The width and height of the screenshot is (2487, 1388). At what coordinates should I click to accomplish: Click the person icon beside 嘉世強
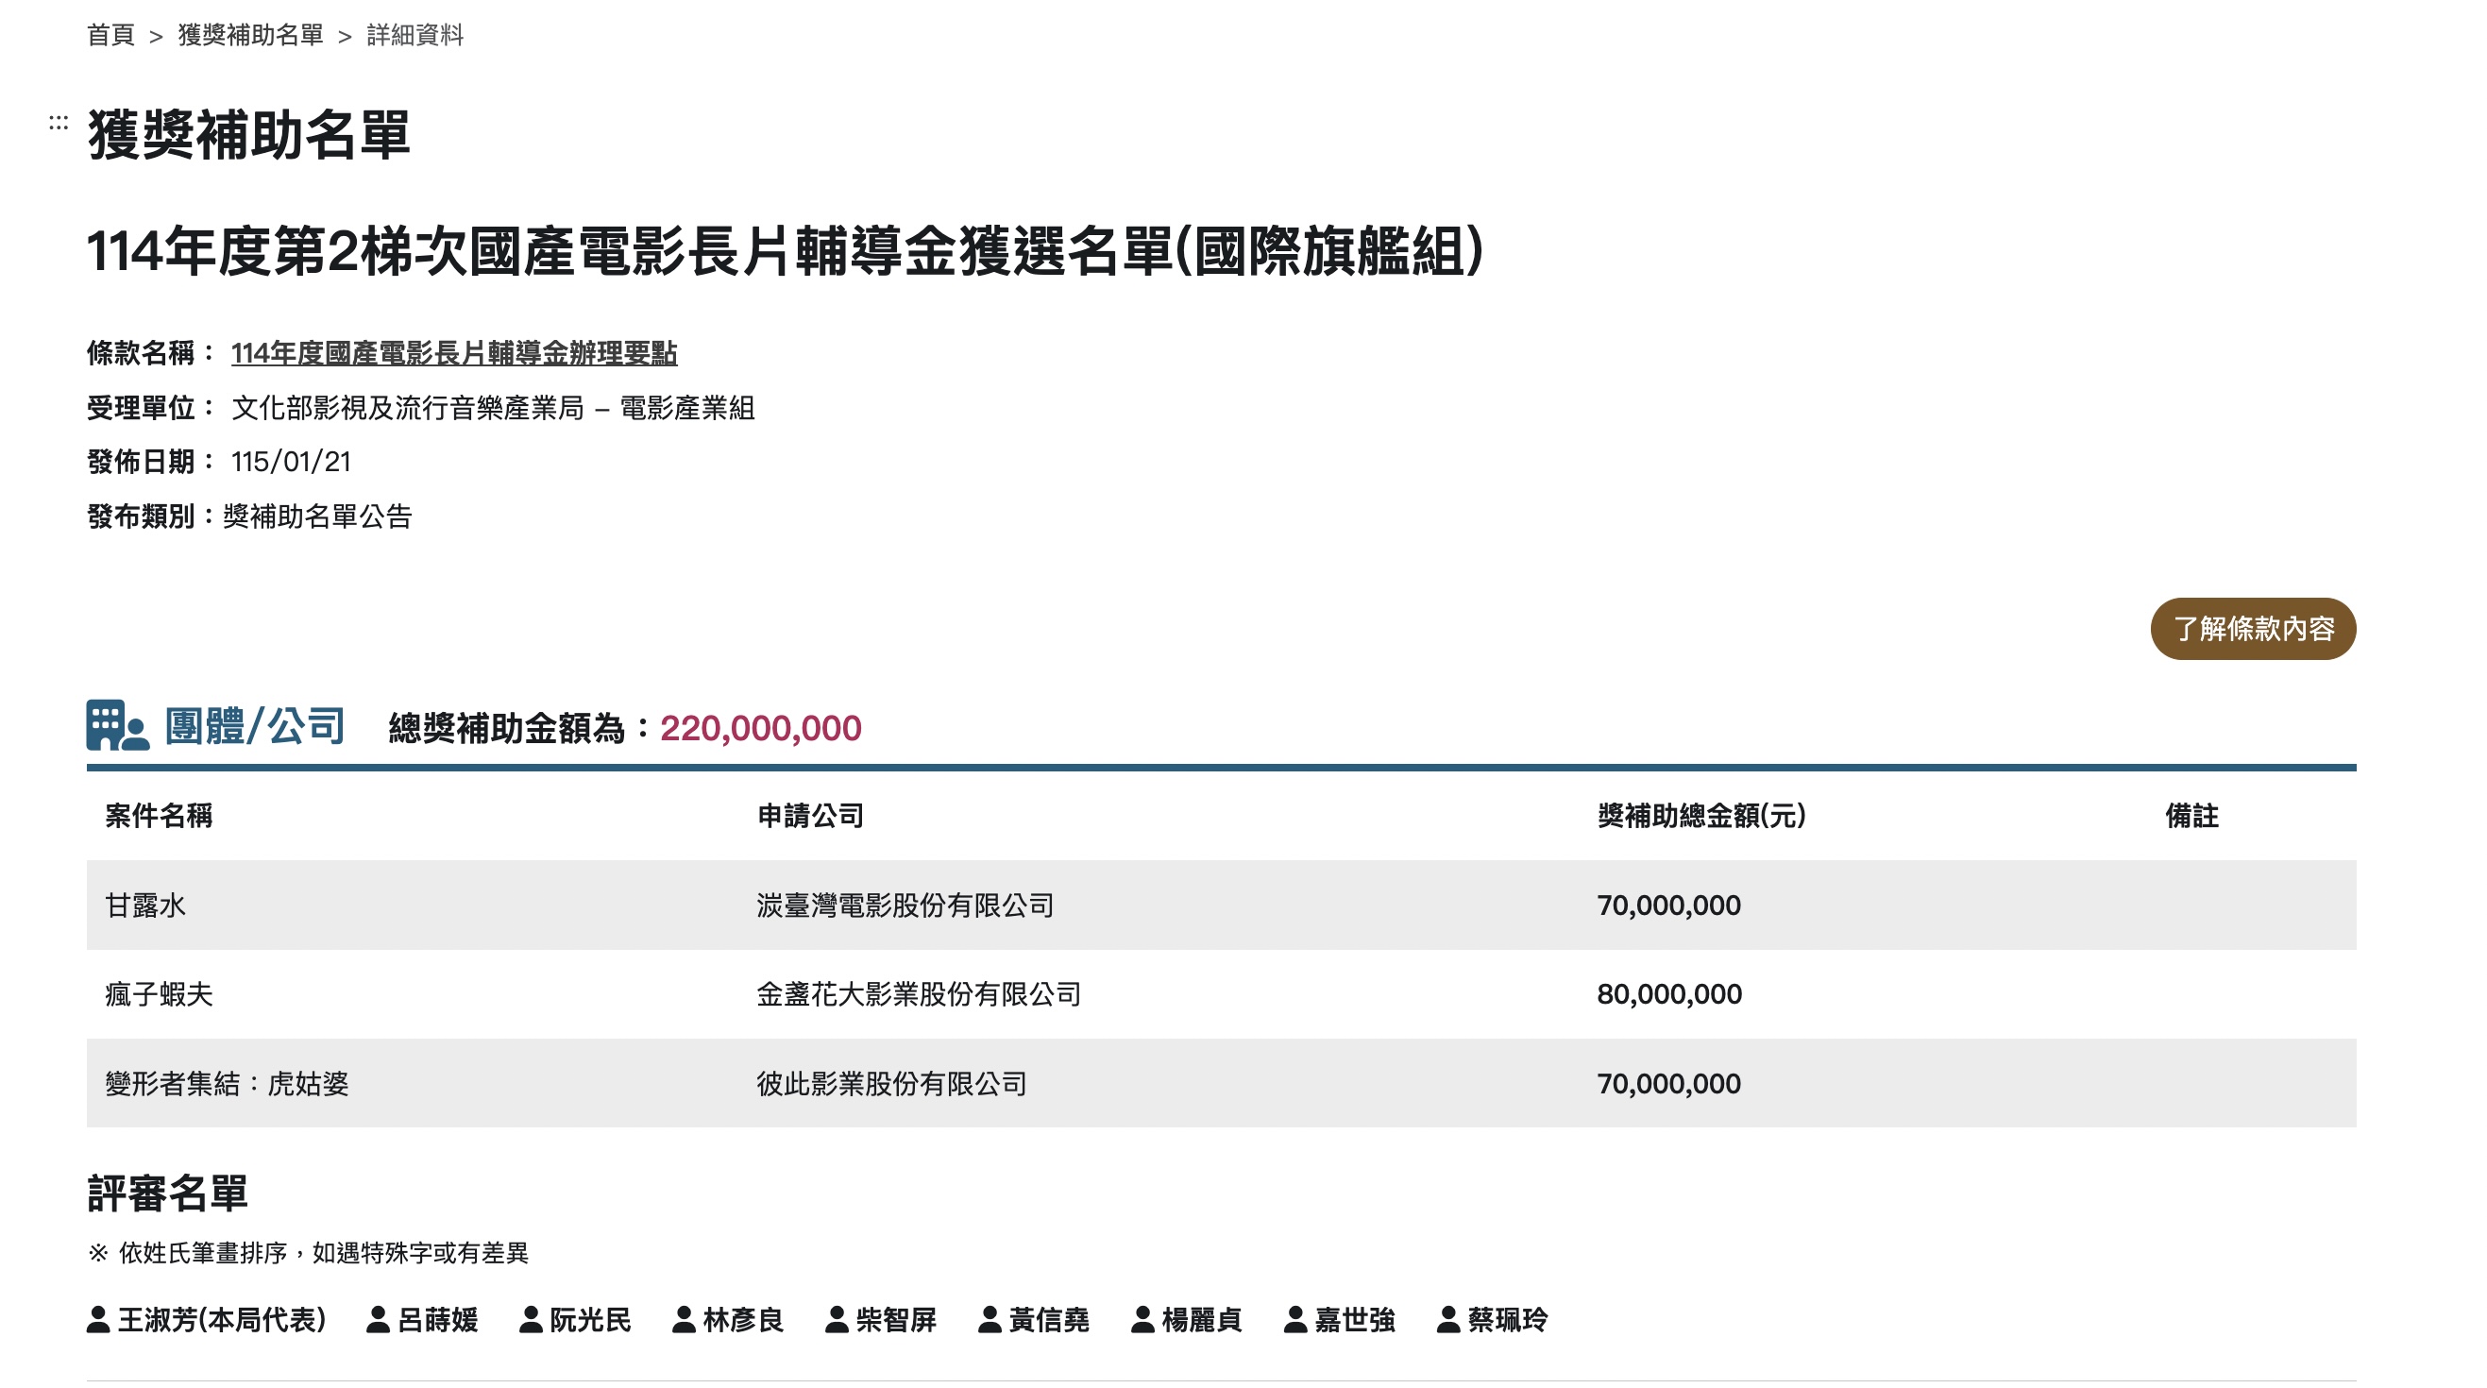1295,1319
